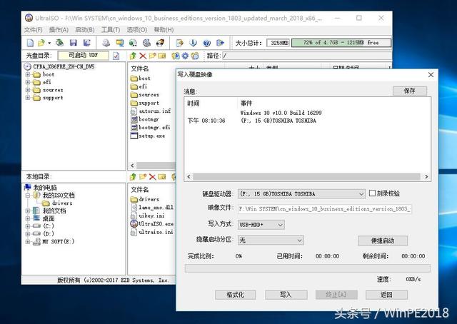Select the autorun.inf file
This screenshot has width=457, height=324.
coord(155,111)
